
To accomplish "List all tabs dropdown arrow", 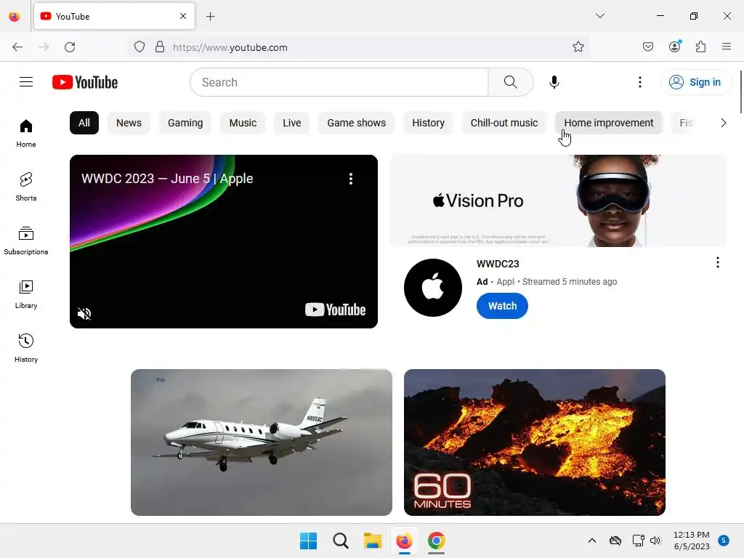I will click(x=600, y=16).
